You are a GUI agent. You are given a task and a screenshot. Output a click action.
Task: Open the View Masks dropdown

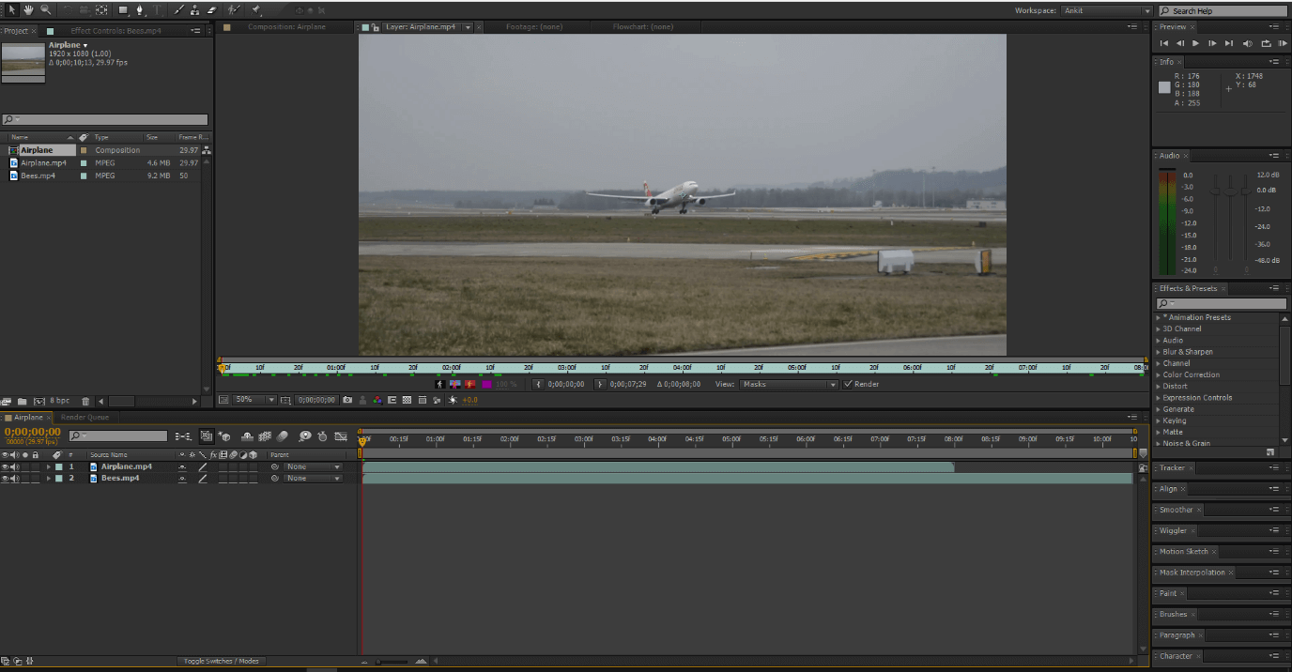pos(789,384)
